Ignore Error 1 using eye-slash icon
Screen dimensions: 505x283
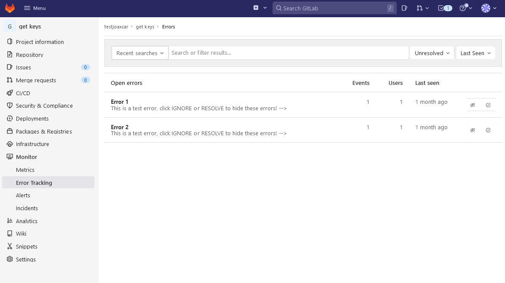[x=473, y=105]
